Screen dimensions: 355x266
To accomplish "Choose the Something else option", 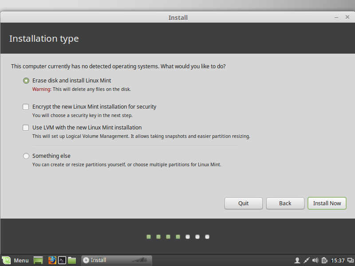I will point(26,156).
